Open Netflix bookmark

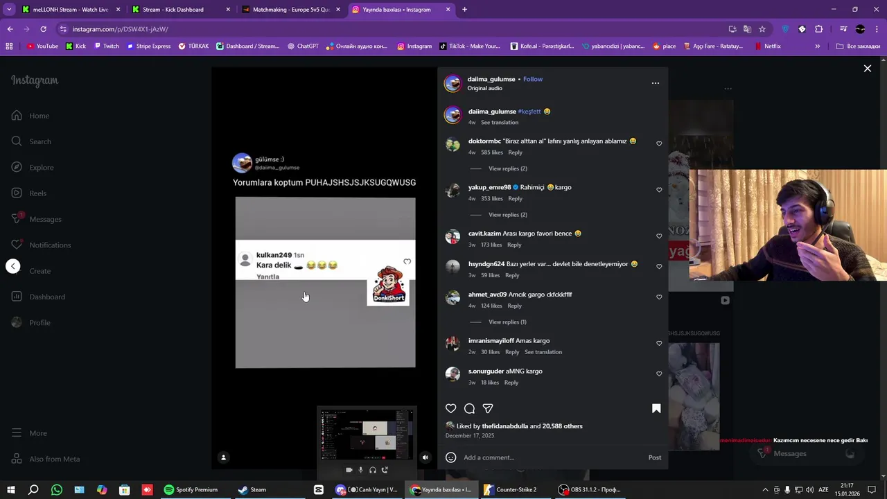tap(768, 46)
